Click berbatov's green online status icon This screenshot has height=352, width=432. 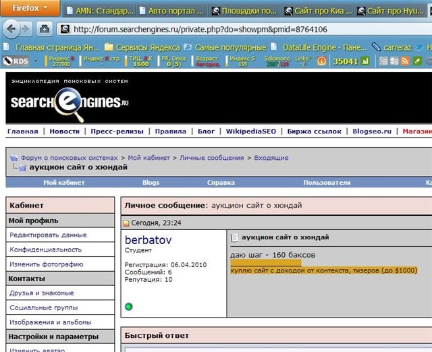pos(129,307)
